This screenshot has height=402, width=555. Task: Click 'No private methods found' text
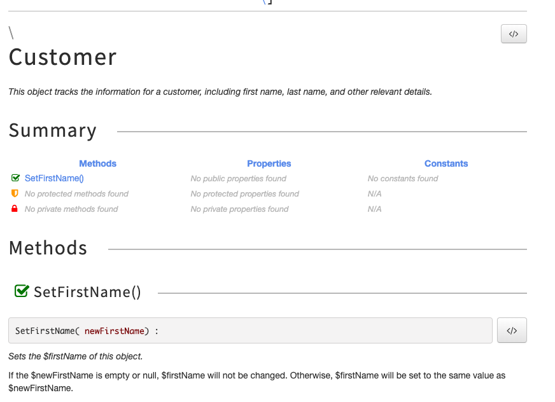(x=71, y=209)
